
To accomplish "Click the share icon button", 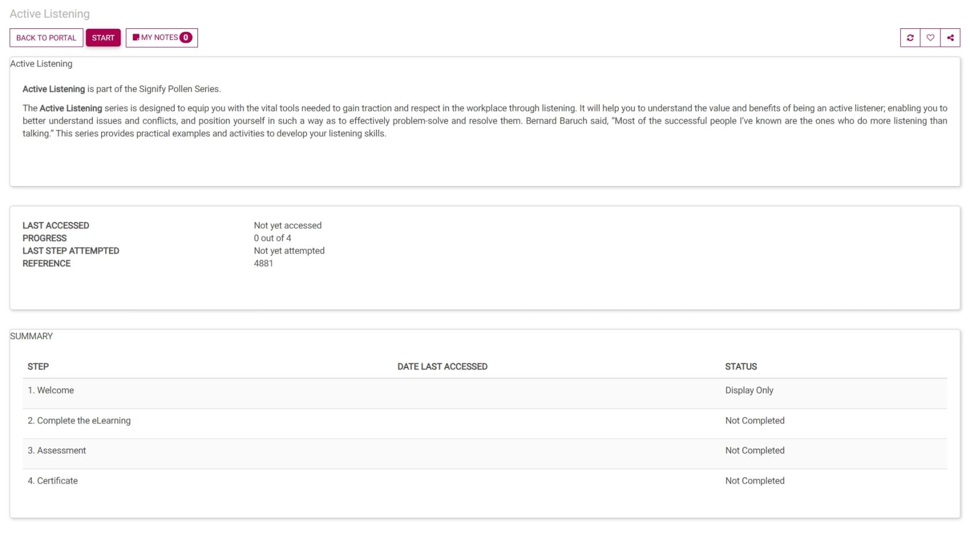I will (950, 38).
